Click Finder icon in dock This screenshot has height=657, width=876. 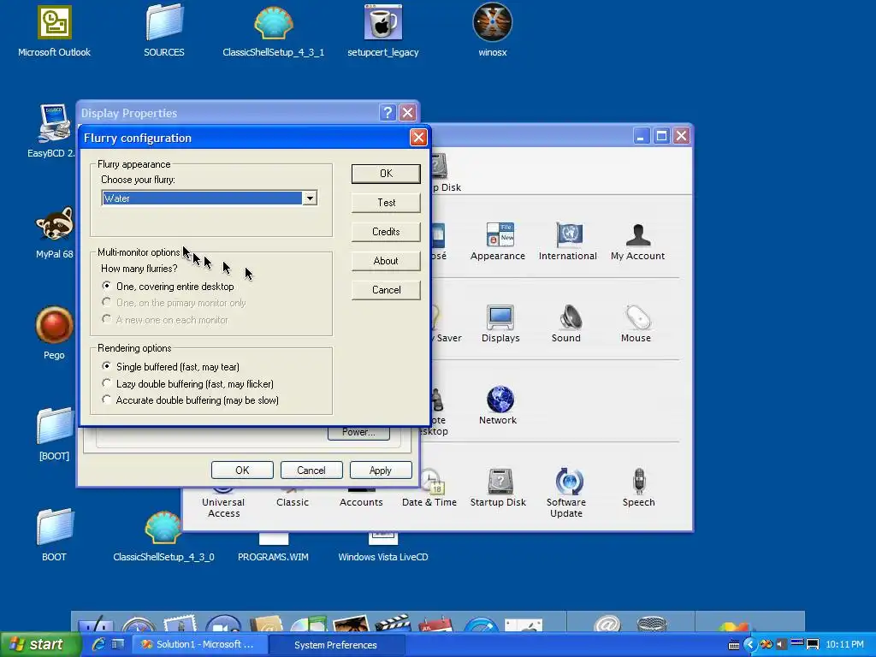coord(96,625)
